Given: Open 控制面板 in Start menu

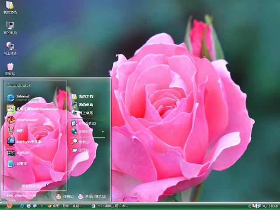Looking at the screenshot, I should coord(87,123).
